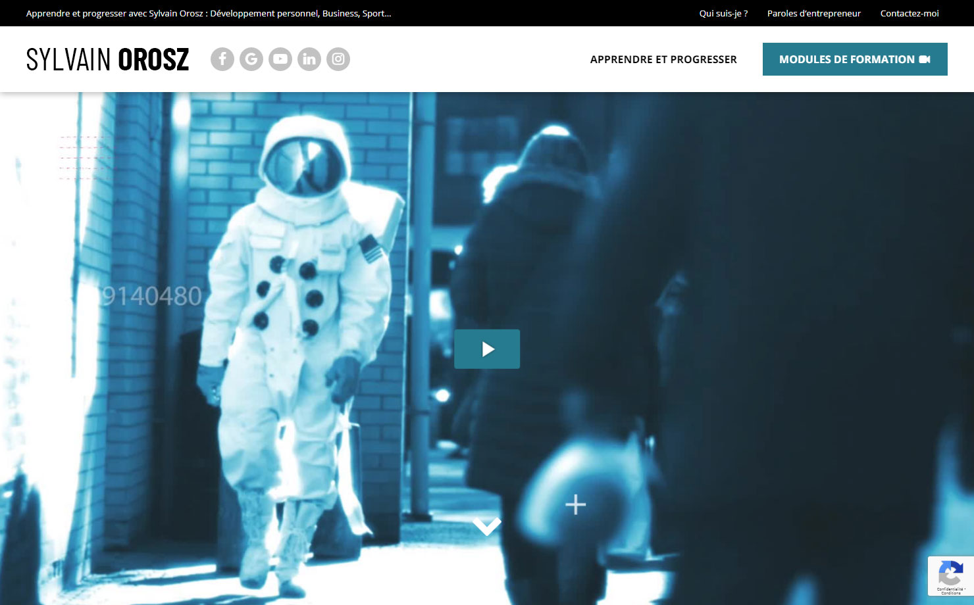Open the YouTube social icon
This screenshot has width=974, height=605.
click(280, 59)
